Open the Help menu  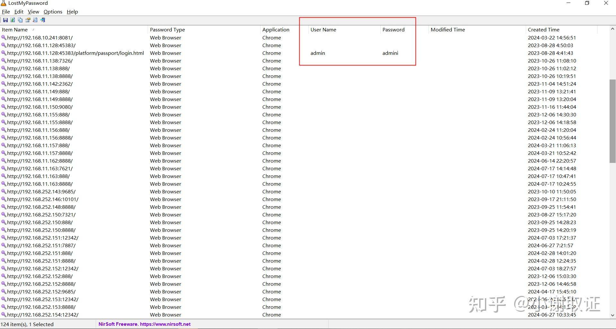72,12
